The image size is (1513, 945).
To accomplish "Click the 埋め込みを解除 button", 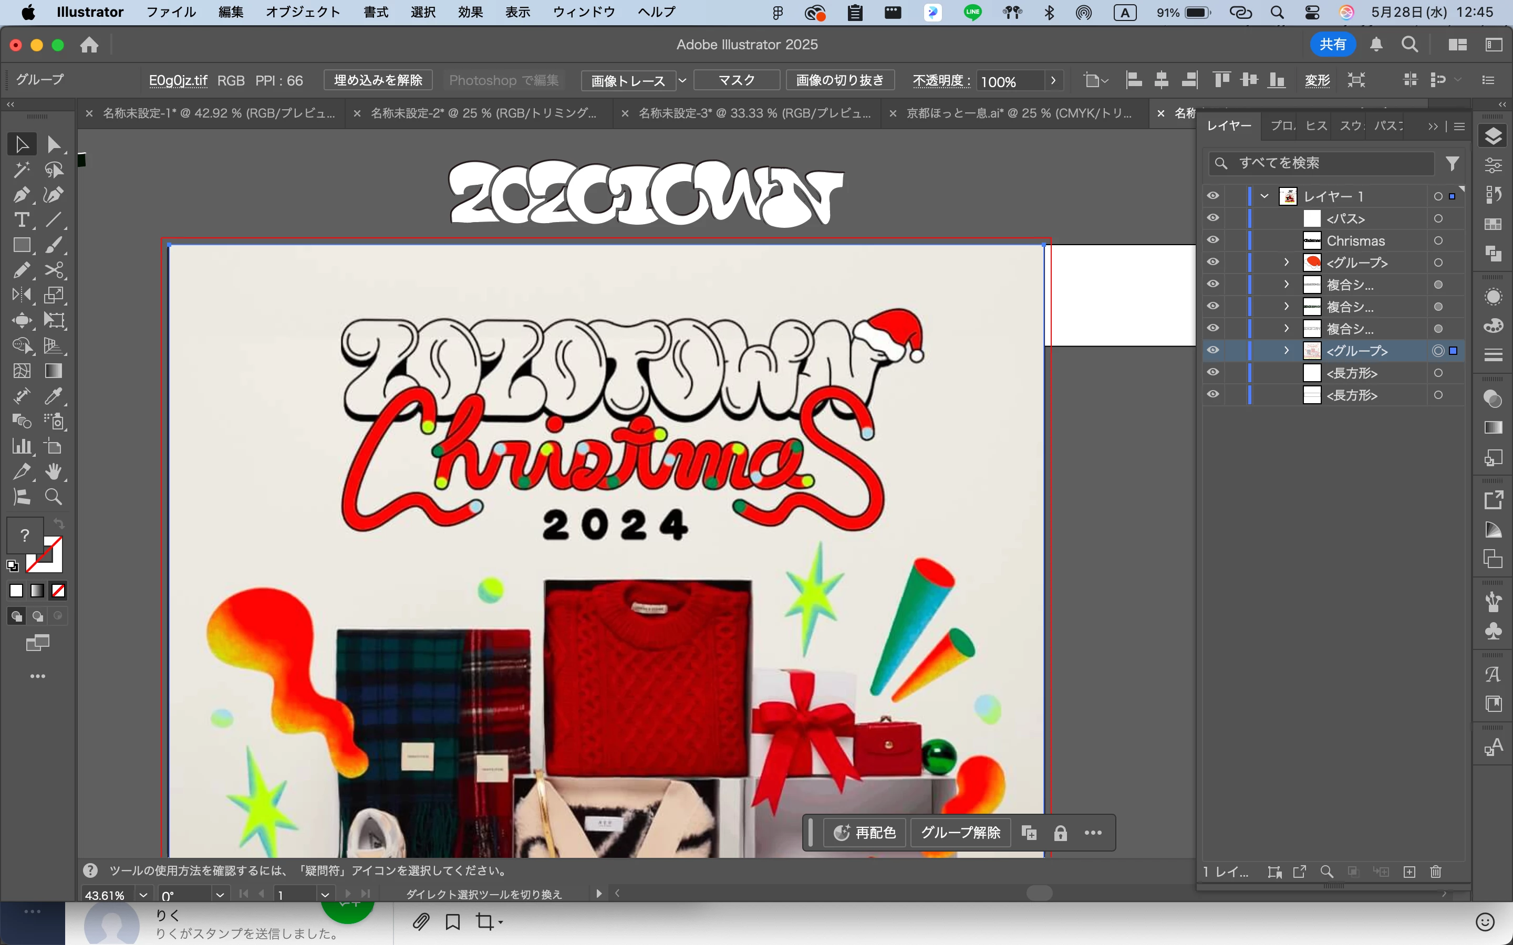I will (378, 81).
